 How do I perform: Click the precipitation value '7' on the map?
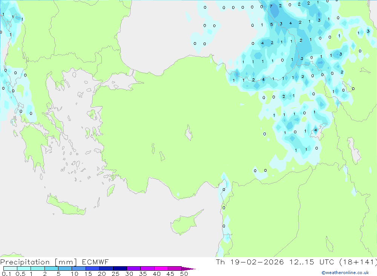(x=271, y=6)
